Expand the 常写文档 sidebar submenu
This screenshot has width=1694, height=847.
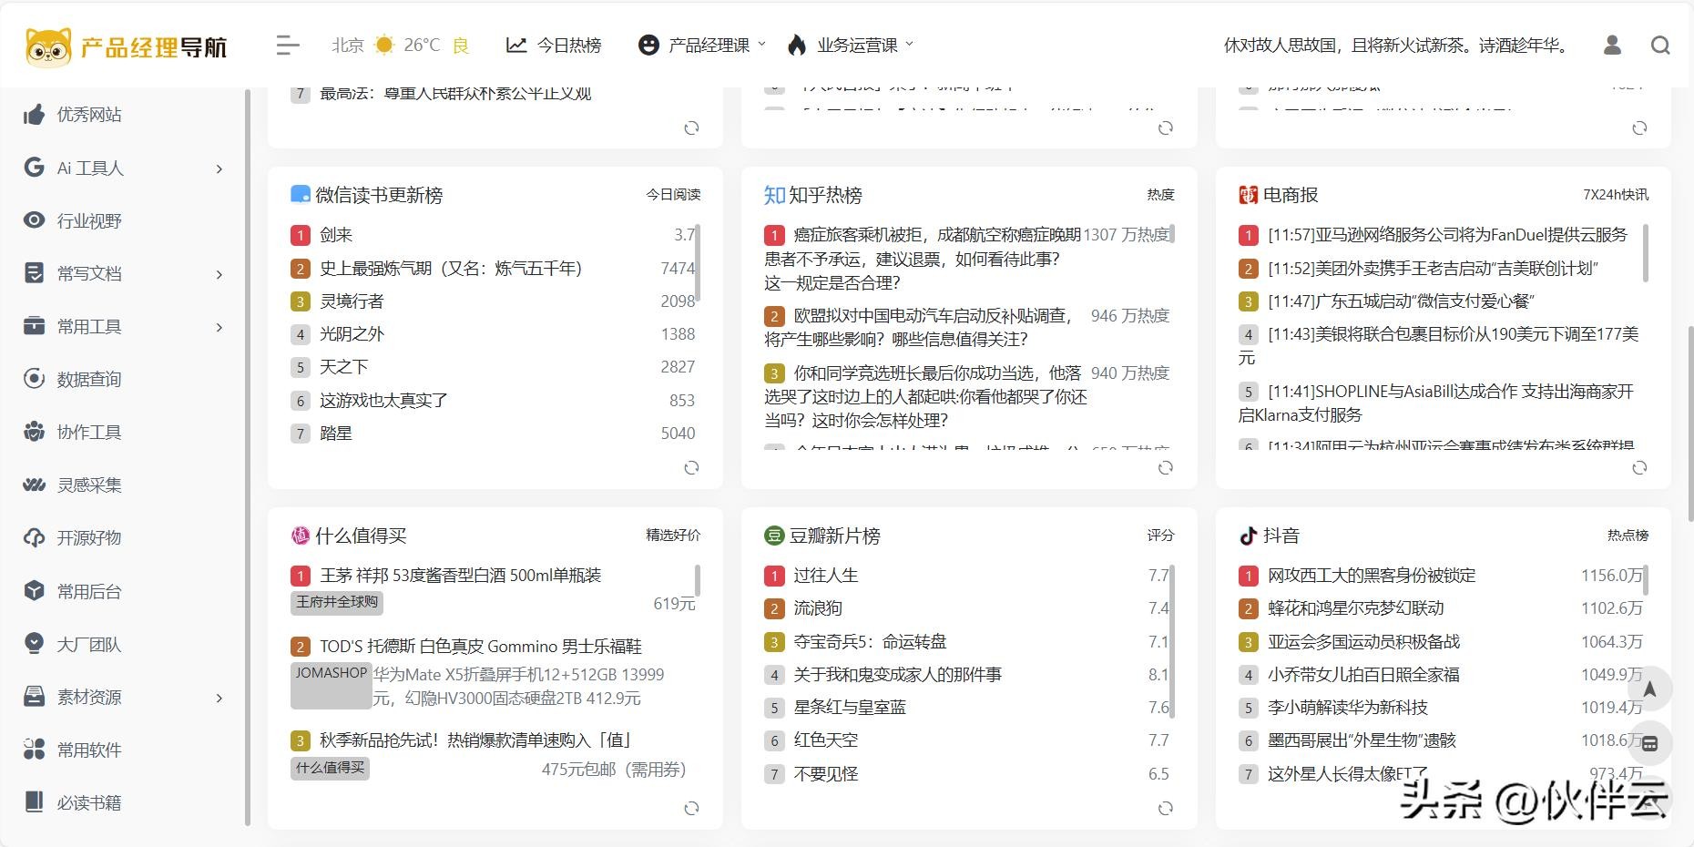tap(219, 274)
